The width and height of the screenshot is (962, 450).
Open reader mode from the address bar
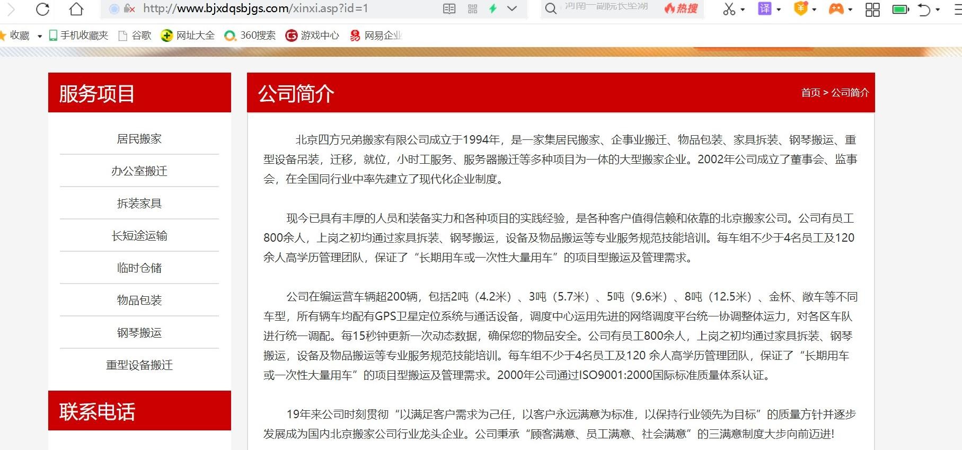click(449, 9)
